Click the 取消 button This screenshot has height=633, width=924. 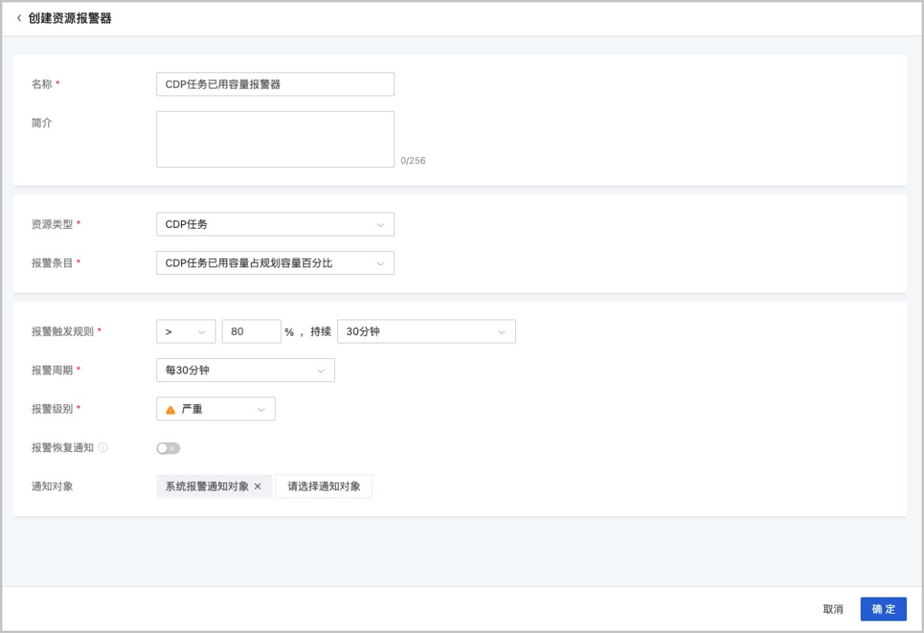pos(833,609)
